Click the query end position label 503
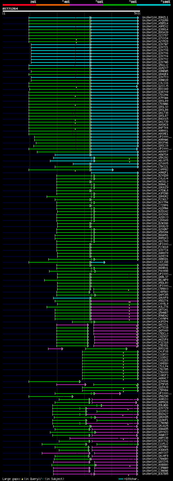The width and height of the screenshot is (173, 481). click(137, 13)
